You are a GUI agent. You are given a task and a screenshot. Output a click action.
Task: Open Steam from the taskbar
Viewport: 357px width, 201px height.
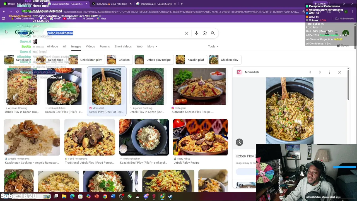point(170,197)
